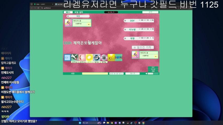Viewport: 223px width, 125px height.
Task: Click the 하트의 꽃 card under 일으킨 기적
Action: 145,55
